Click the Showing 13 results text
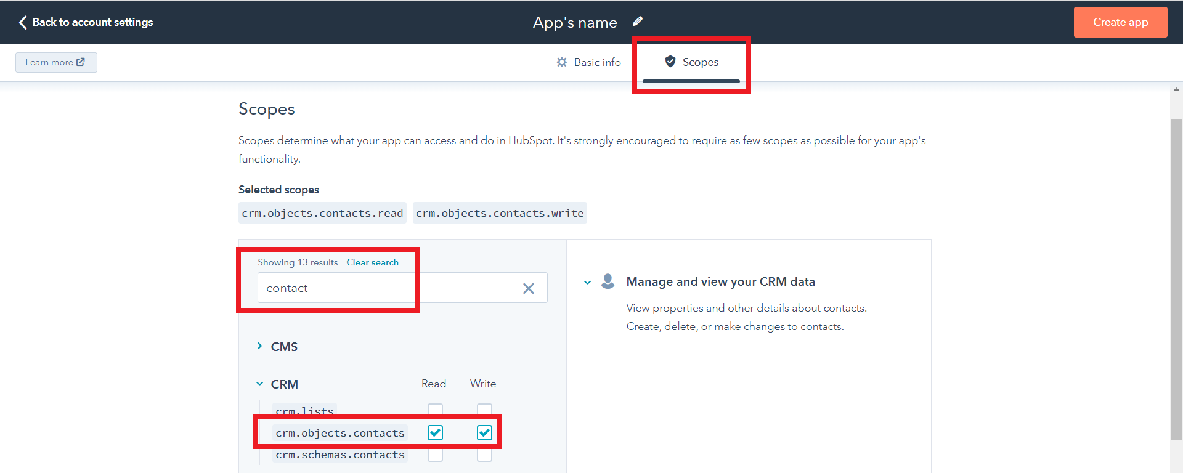The image size is (1183, 473). (x=298, y=262)
